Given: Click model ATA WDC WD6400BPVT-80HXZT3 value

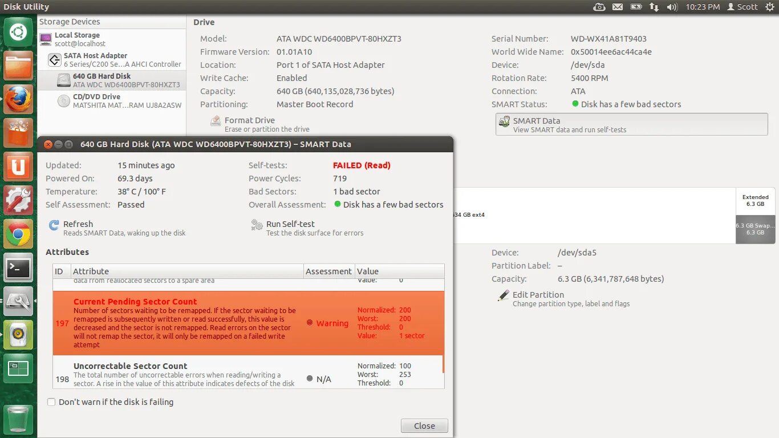Looking at the screenshot, I should point(339,39).
